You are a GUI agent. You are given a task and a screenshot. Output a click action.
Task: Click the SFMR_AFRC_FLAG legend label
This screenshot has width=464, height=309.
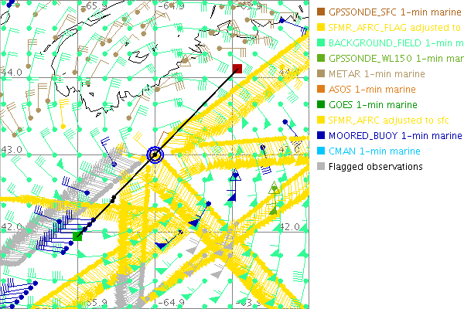395,28
